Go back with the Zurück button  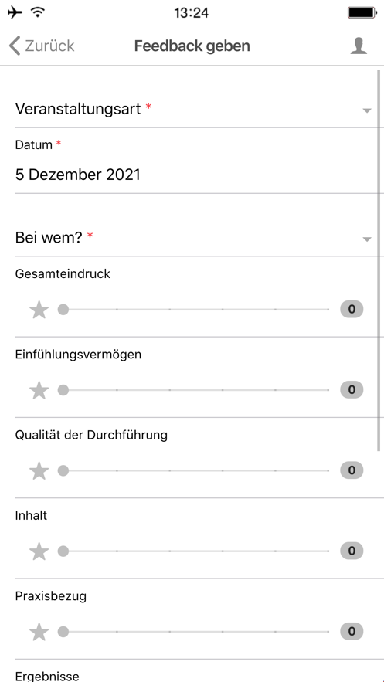[x=42, y=46]
